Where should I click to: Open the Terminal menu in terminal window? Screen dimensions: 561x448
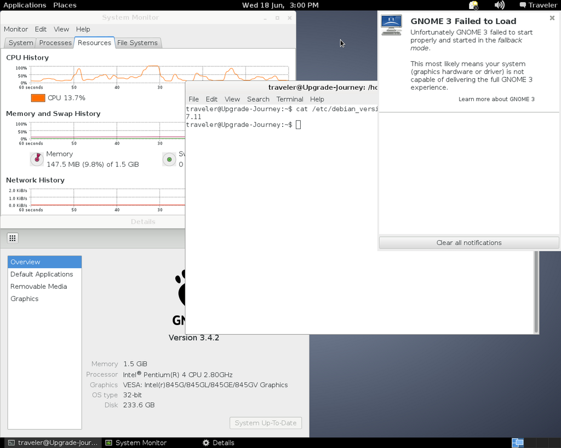(x=290, y=100)
